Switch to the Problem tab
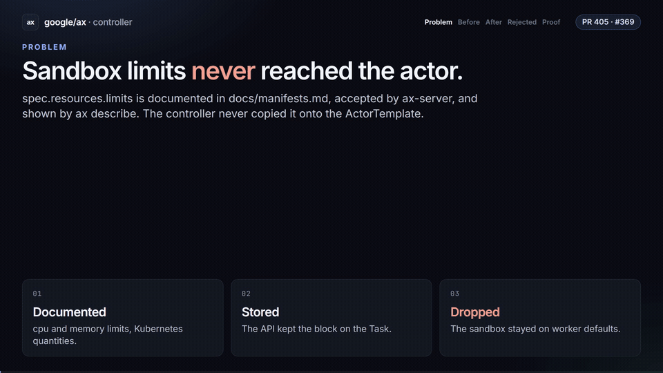 click(x=438, y=22)
